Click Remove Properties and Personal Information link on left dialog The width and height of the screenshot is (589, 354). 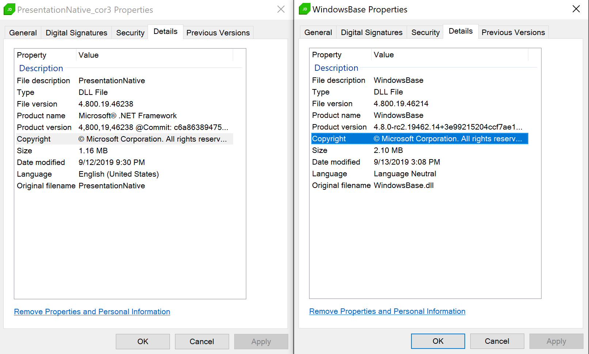pos(92,312)
